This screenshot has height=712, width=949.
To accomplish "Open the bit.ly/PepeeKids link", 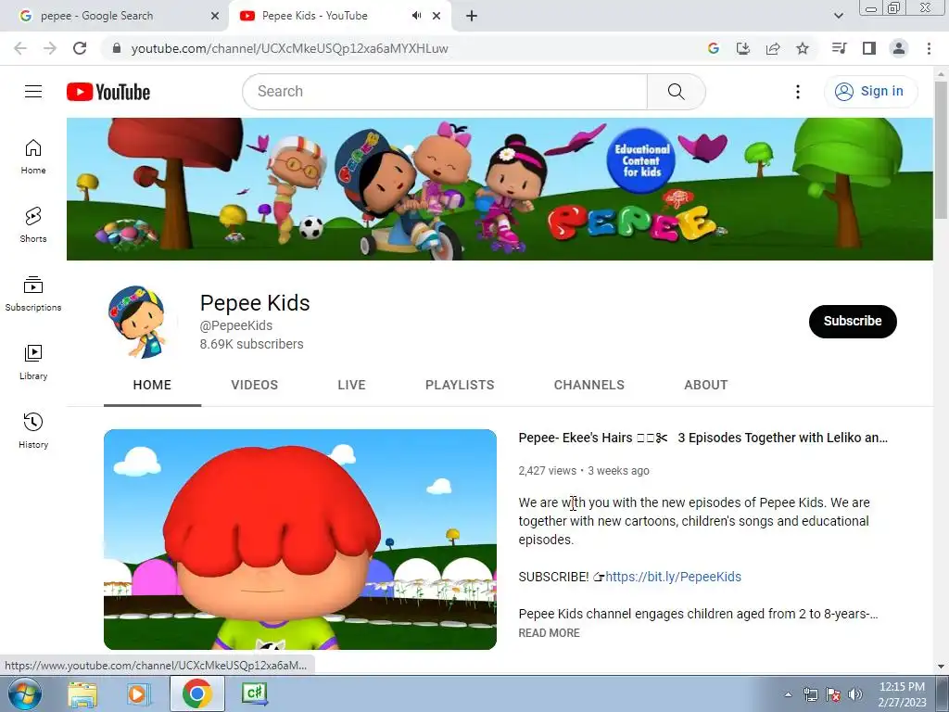I will [x=673, y=577].
